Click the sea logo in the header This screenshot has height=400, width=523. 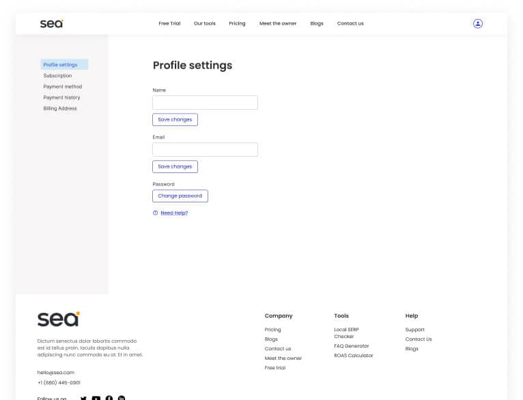(51, 23)
